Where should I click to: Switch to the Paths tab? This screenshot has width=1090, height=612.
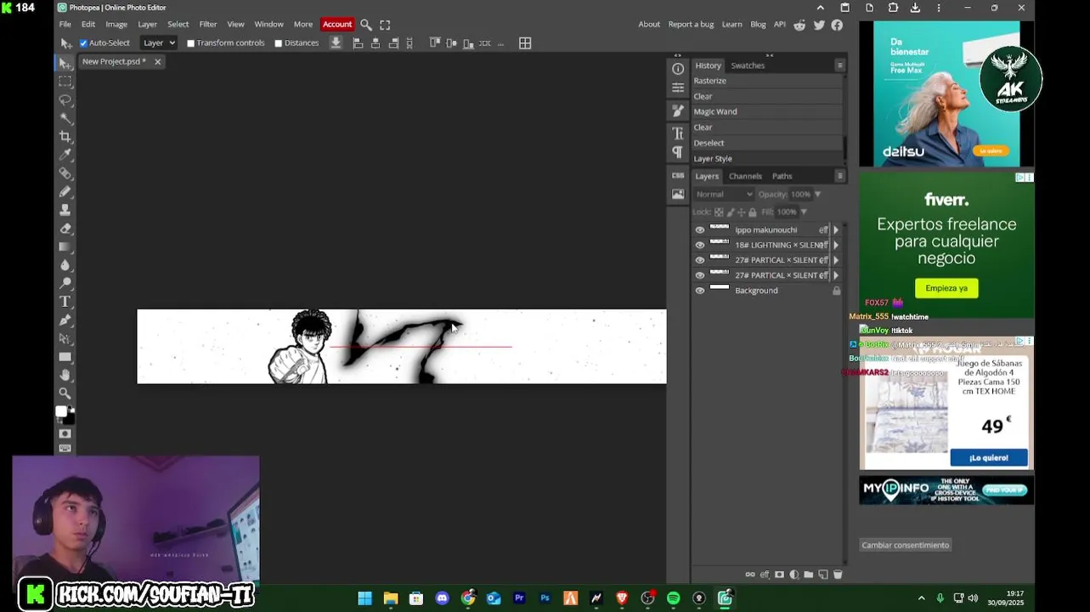click(x=782, y=176)
